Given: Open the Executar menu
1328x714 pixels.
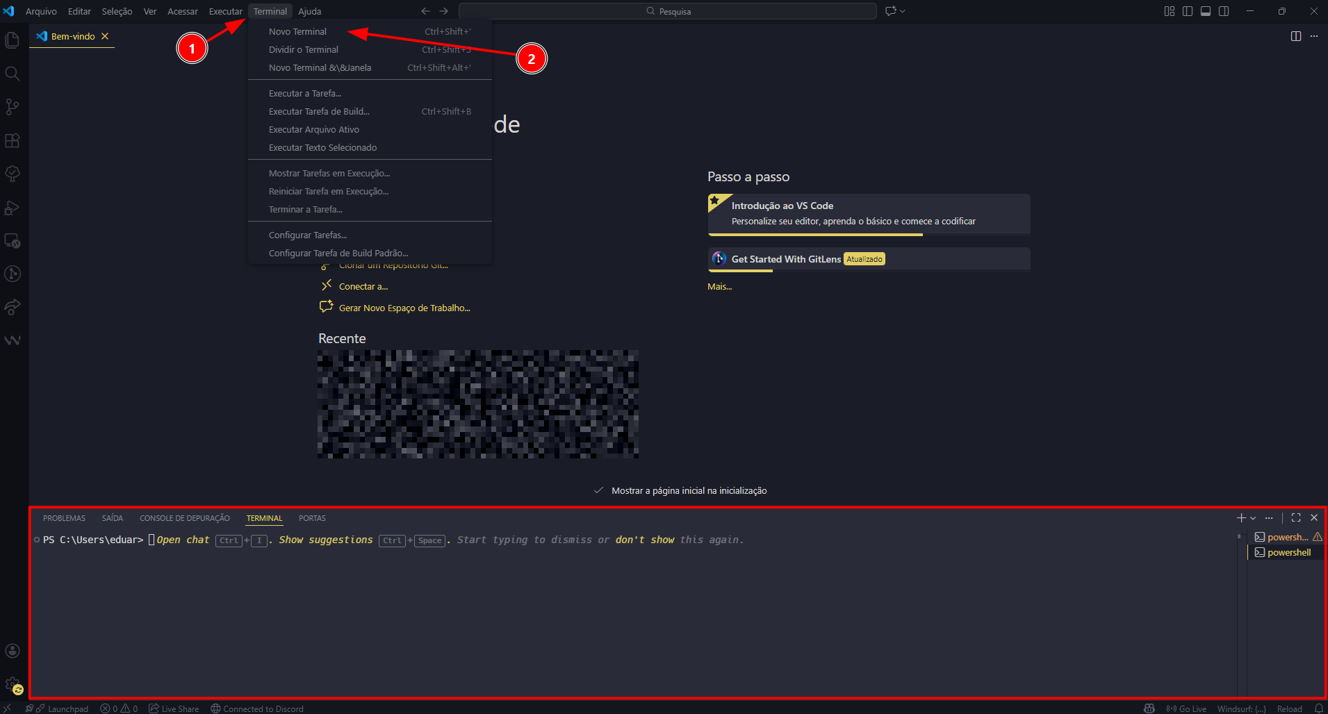Looking at the screenshot, I should click(x=226, y=11).
